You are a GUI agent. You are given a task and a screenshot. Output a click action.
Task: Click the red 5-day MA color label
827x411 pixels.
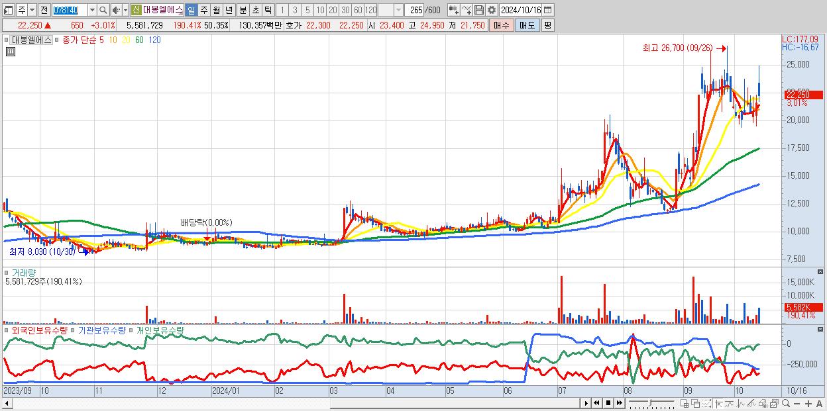click(x=101, y=40)
